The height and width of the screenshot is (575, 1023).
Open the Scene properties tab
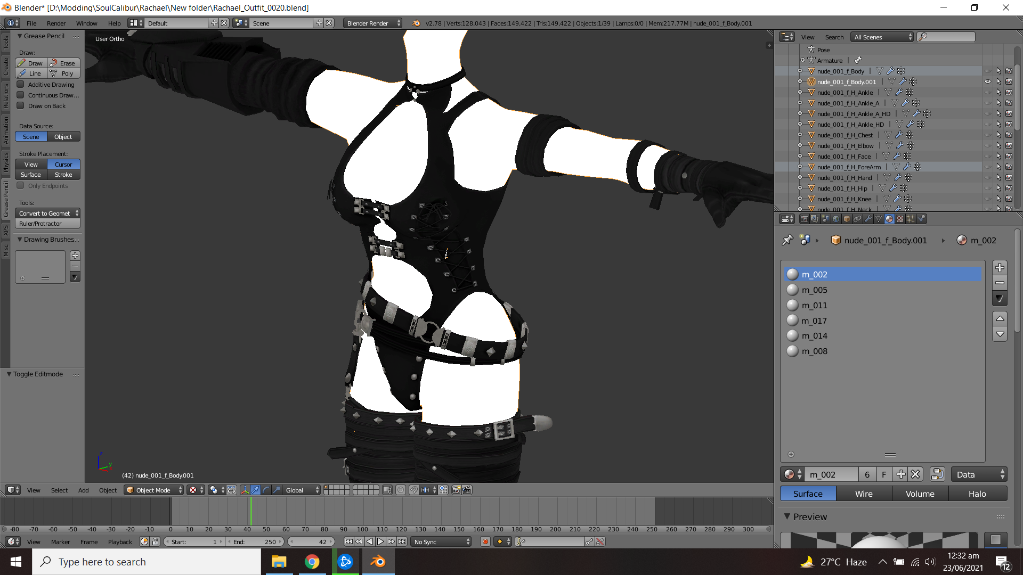pos(825,219)
